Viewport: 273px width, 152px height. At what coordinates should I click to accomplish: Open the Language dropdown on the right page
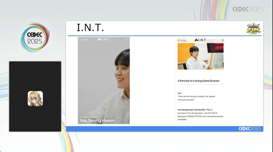click(x=182, y=40)
